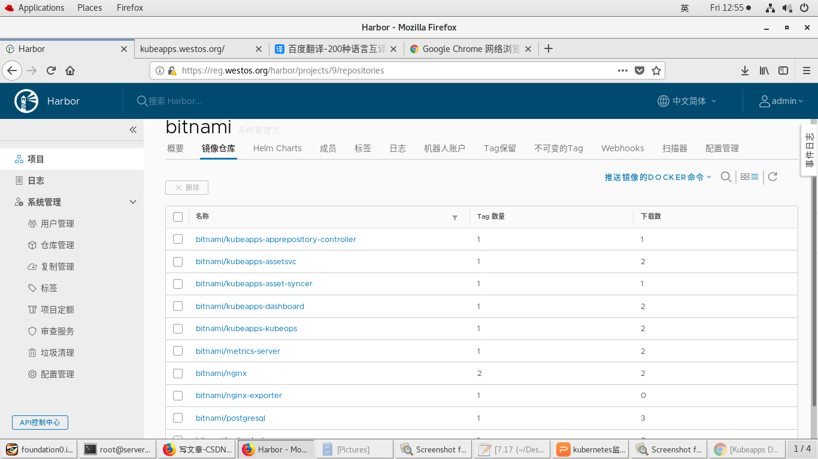Open 仓库管理 in sidebar
The height and width of the screenshot is (459, 818).
pyautogui.click(x=57, y=245)
